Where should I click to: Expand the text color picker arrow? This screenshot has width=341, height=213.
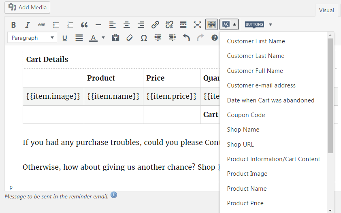pos(103,38)
